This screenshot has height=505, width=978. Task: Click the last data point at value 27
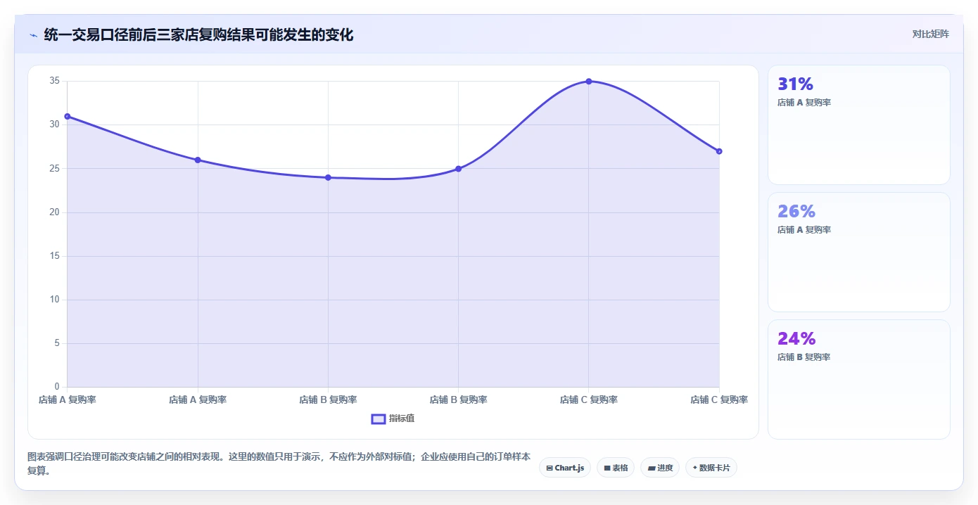coord(719,151)
